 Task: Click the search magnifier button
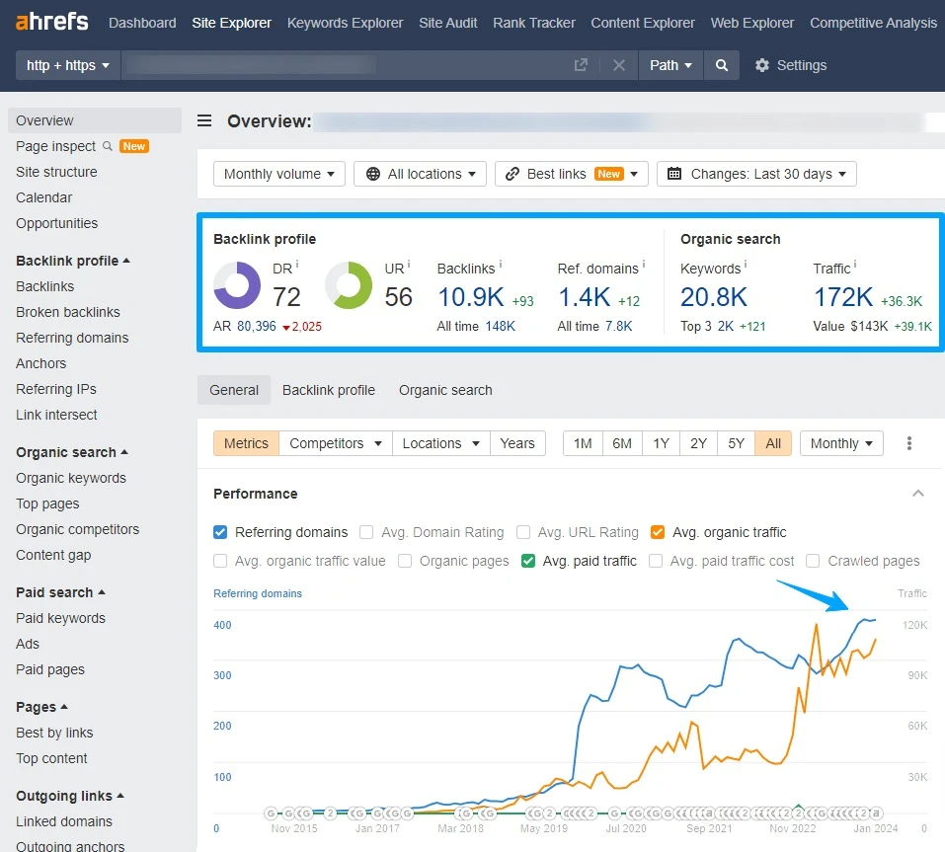click(722, 65)
